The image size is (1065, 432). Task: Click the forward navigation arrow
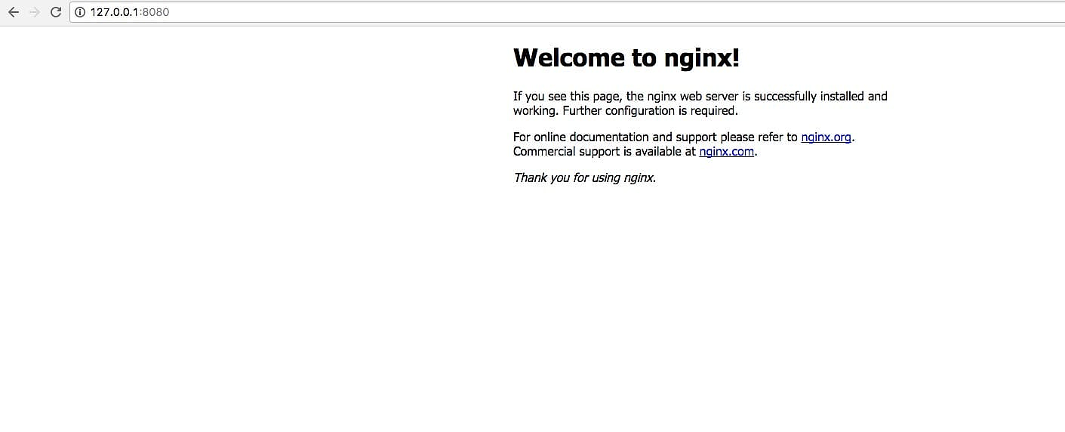[x=34, y=12]
